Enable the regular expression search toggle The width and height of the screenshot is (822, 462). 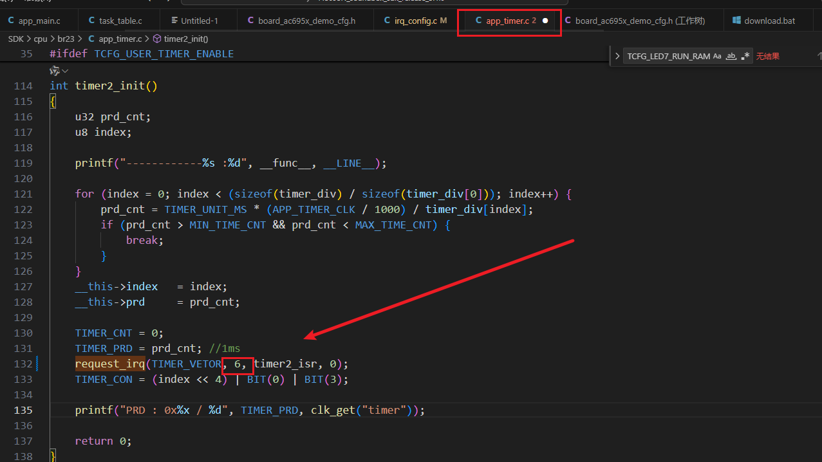[x=745, y=56]
